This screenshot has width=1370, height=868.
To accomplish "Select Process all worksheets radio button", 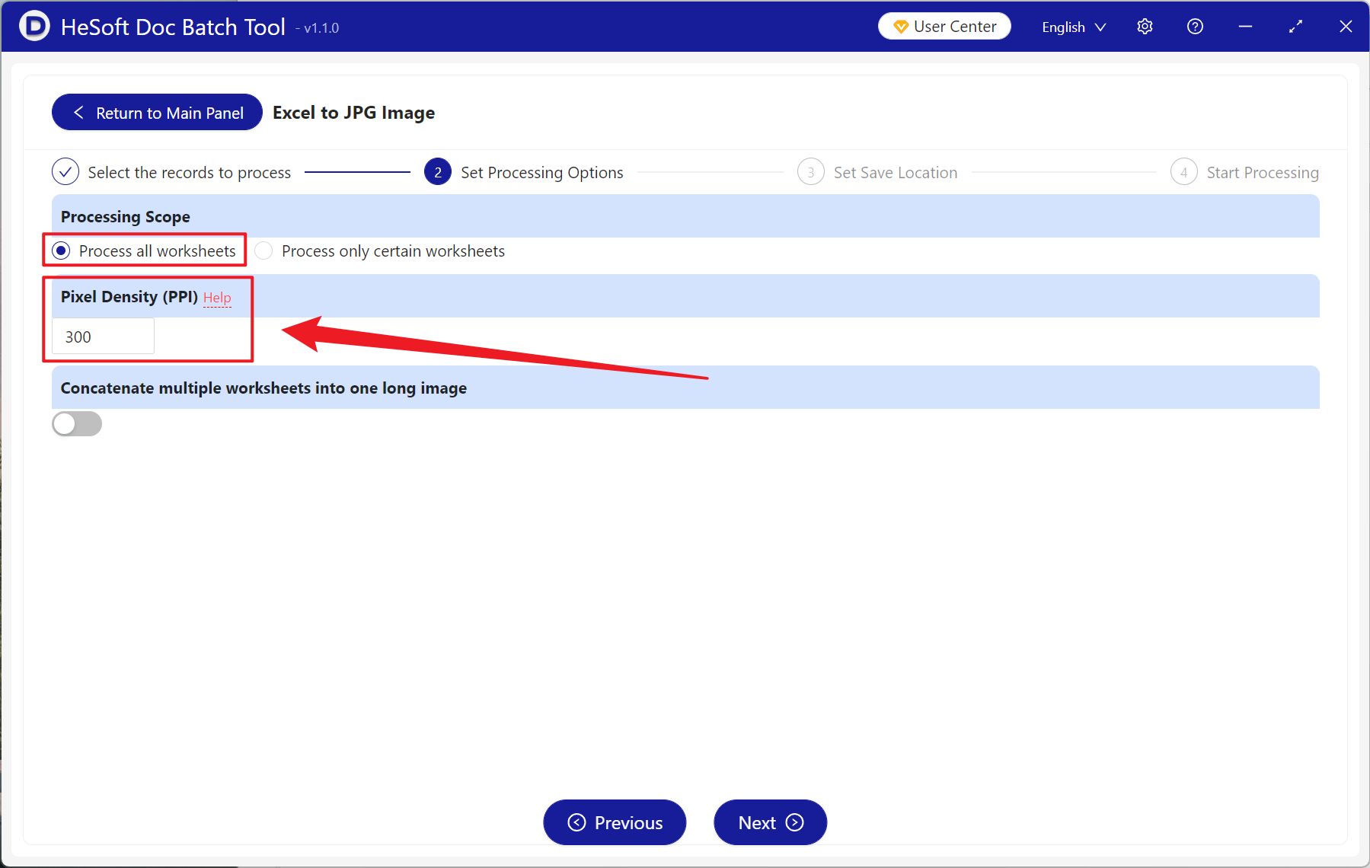I will click(x=62, y=251).
